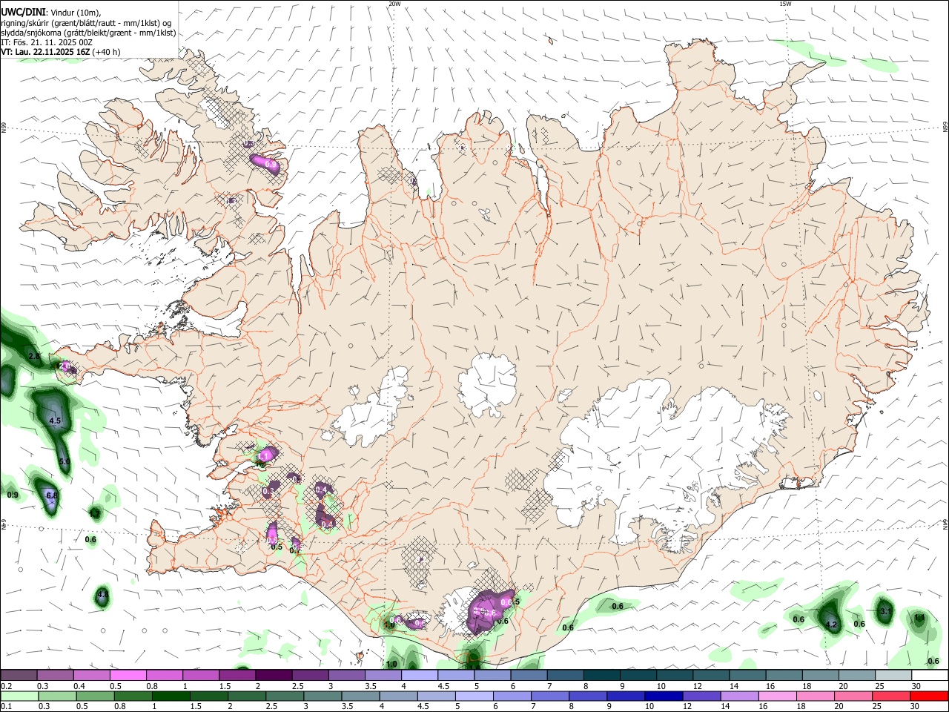This screenshot has height=712, width=949.
Task: Click the '6.8' precipitation value off the west coast
Action: tap(52, 495)
